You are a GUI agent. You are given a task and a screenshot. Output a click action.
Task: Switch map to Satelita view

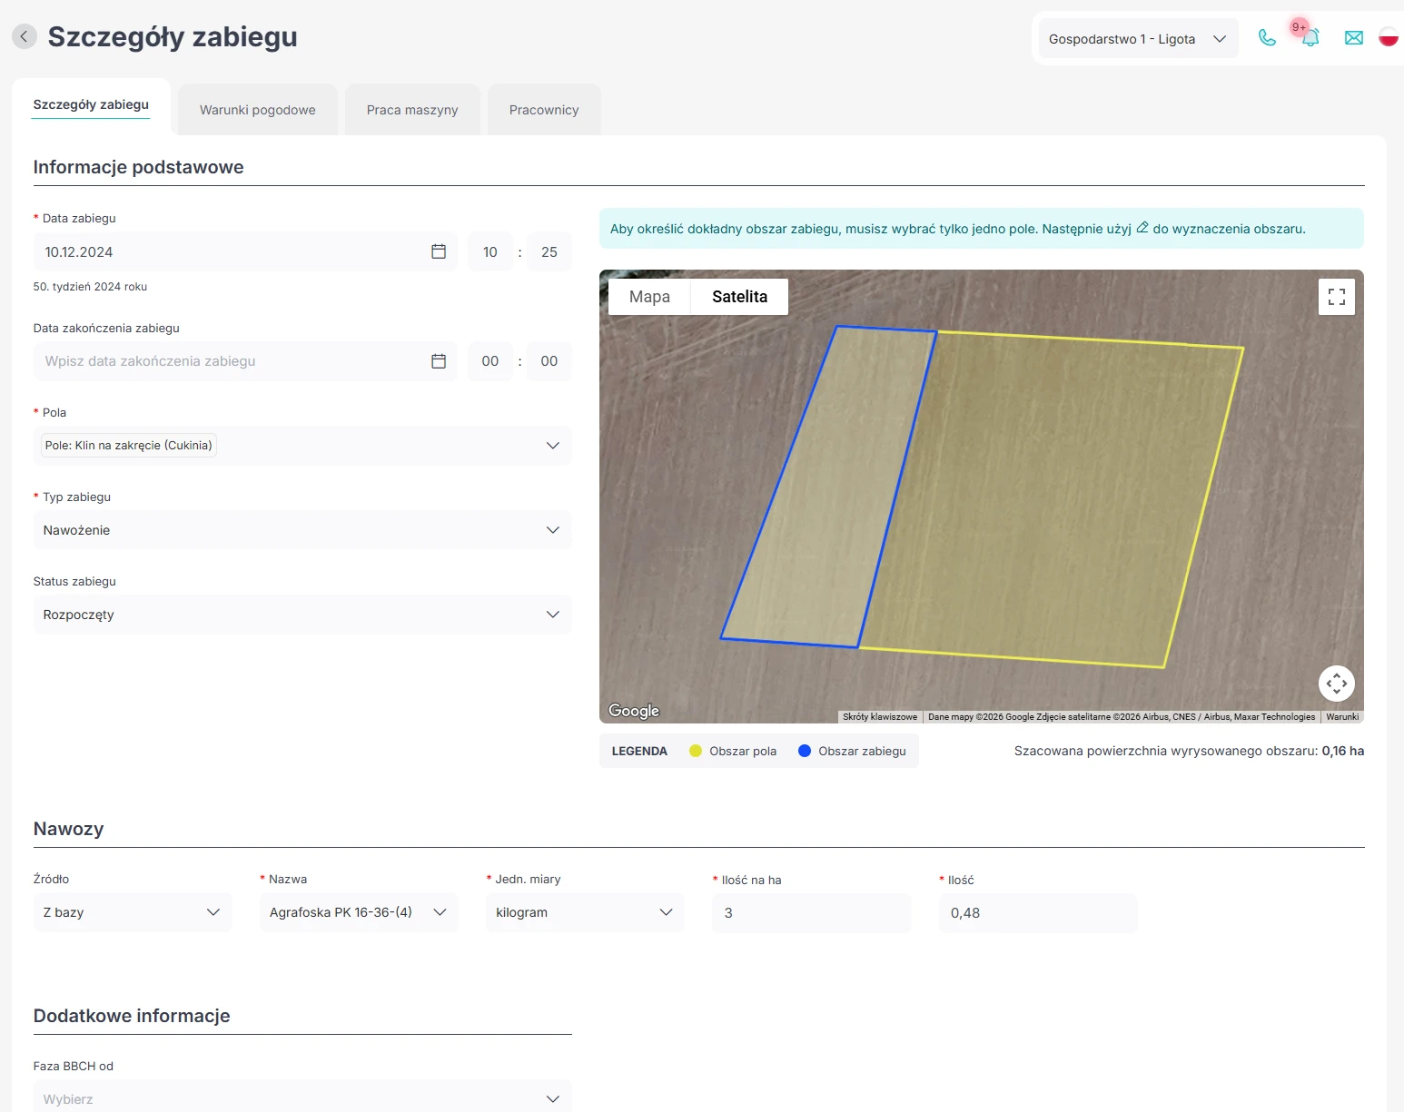point(739,297)
